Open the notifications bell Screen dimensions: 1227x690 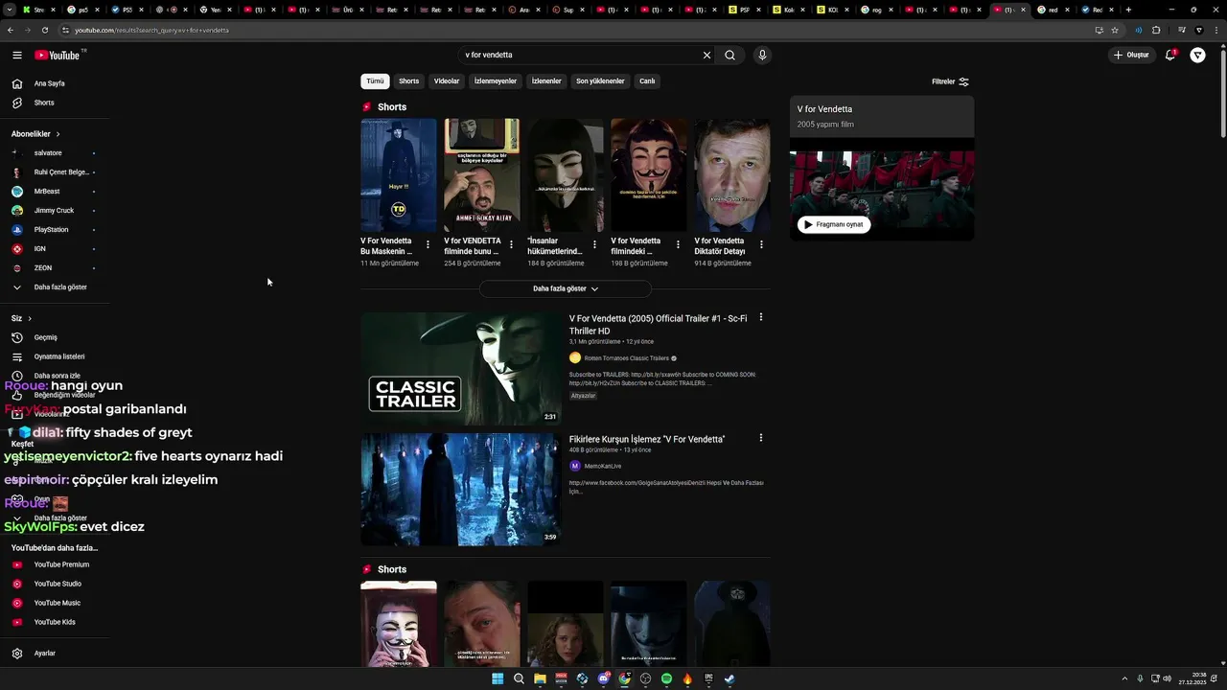coord(1170,55)
